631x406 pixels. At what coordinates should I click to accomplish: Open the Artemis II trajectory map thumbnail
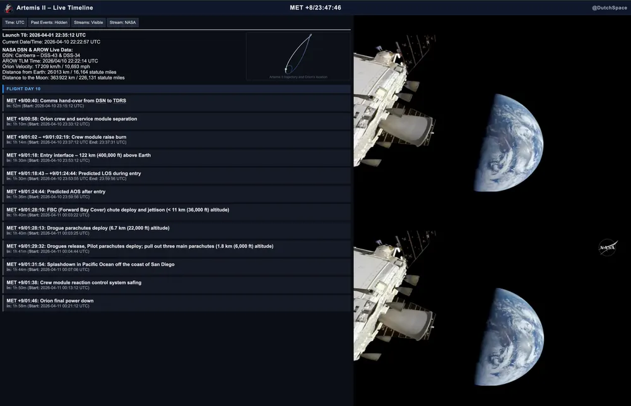point(297,56)
